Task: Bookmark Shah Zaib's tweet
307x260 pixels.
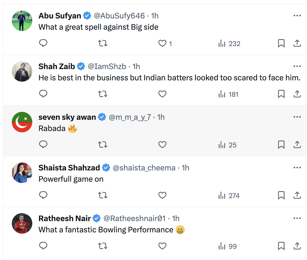Action: pyautogui.click(x=281, y=94)
